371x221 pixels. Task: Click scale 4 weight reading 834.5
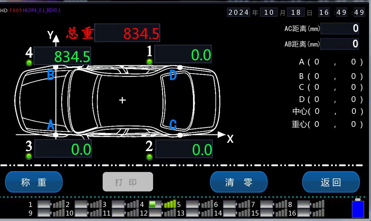62,56
